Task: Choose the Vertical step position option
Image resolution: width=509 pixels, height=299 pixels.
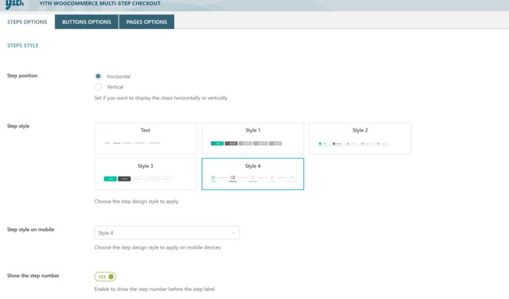Action: click(99, 87)
